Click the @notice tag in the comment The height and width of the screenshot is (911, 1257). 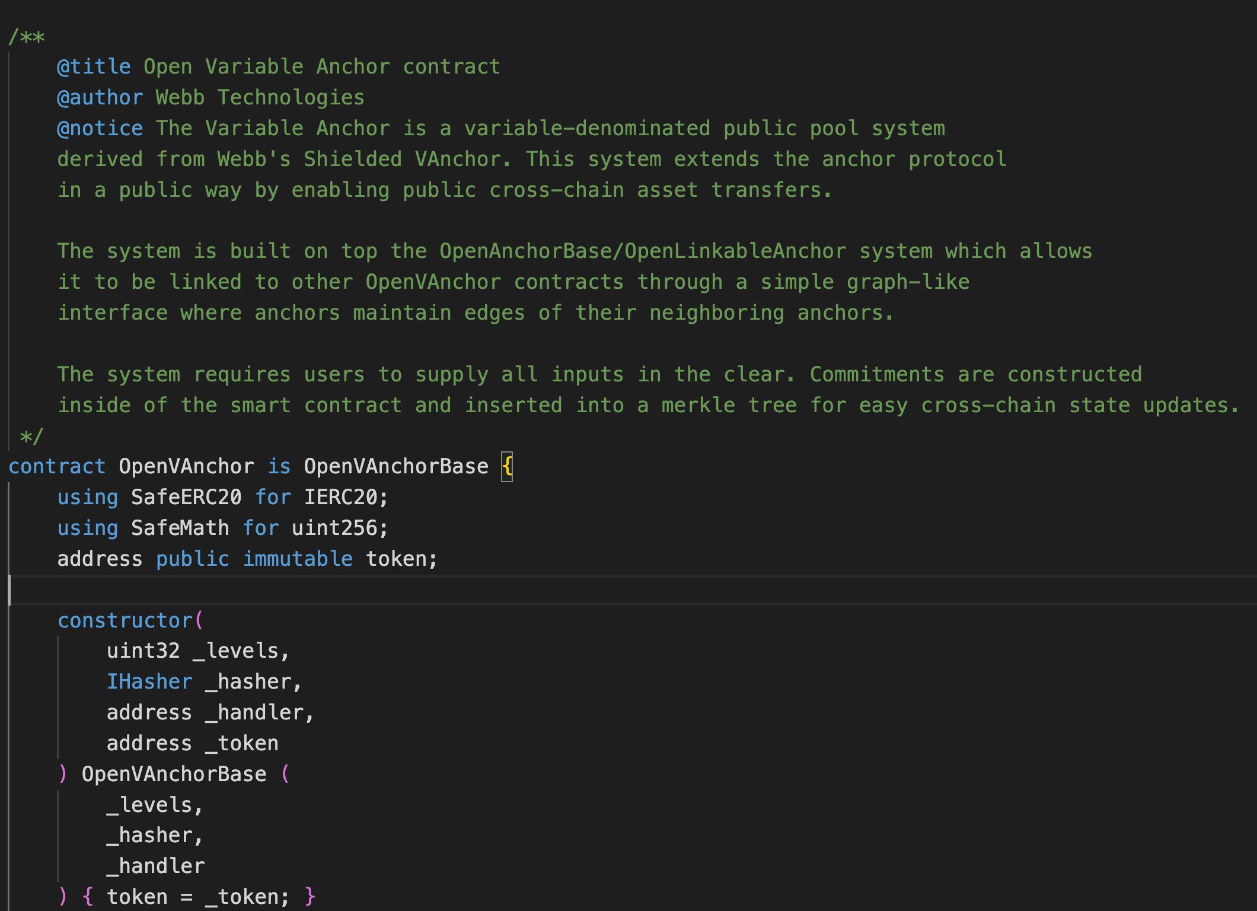pos(100,128)
